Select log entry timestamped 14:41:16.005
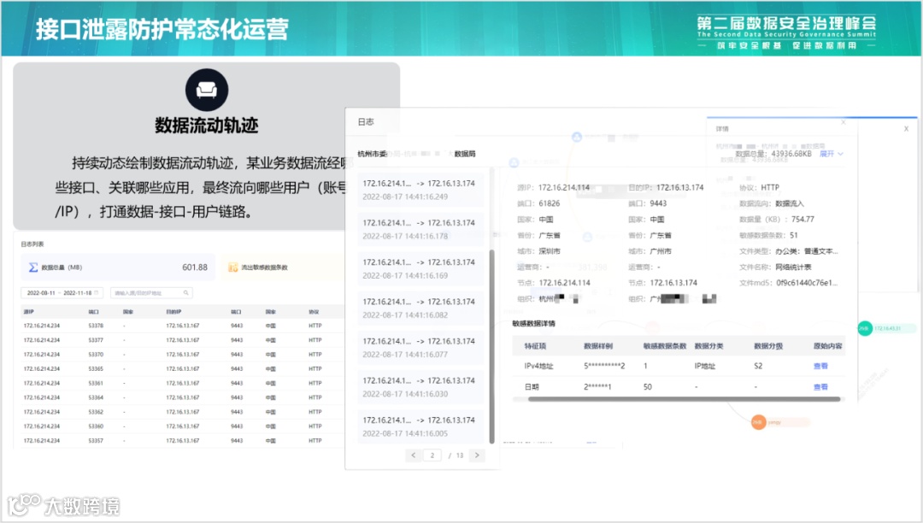 click(x=419, y=426)
